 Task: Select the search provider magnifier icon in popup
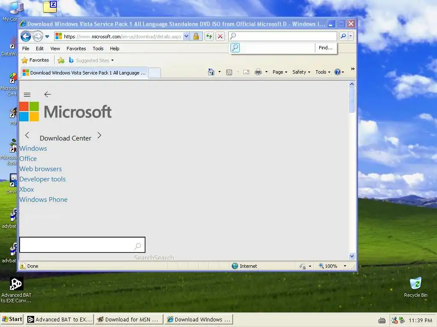point(235,48)
